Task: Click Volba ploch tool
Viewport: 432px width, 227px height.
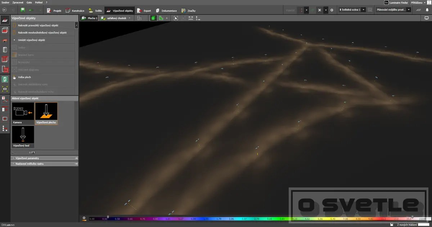Action: [42, 77]
